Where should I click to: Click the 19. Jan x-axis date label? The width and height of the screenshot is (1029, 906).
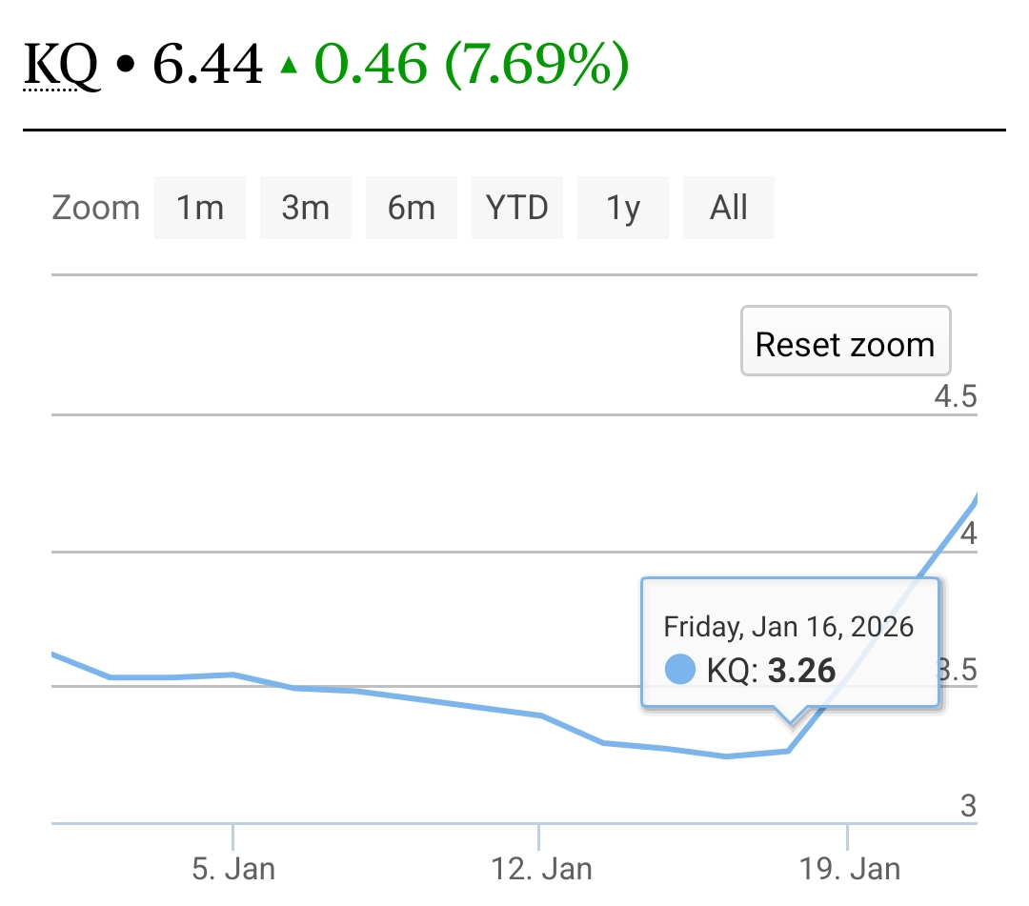847,869
